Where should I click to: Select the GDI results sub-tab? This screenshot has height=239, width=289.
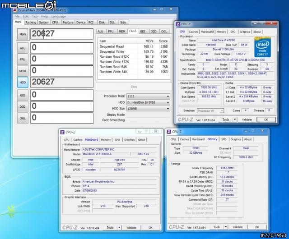pos(143,32)
